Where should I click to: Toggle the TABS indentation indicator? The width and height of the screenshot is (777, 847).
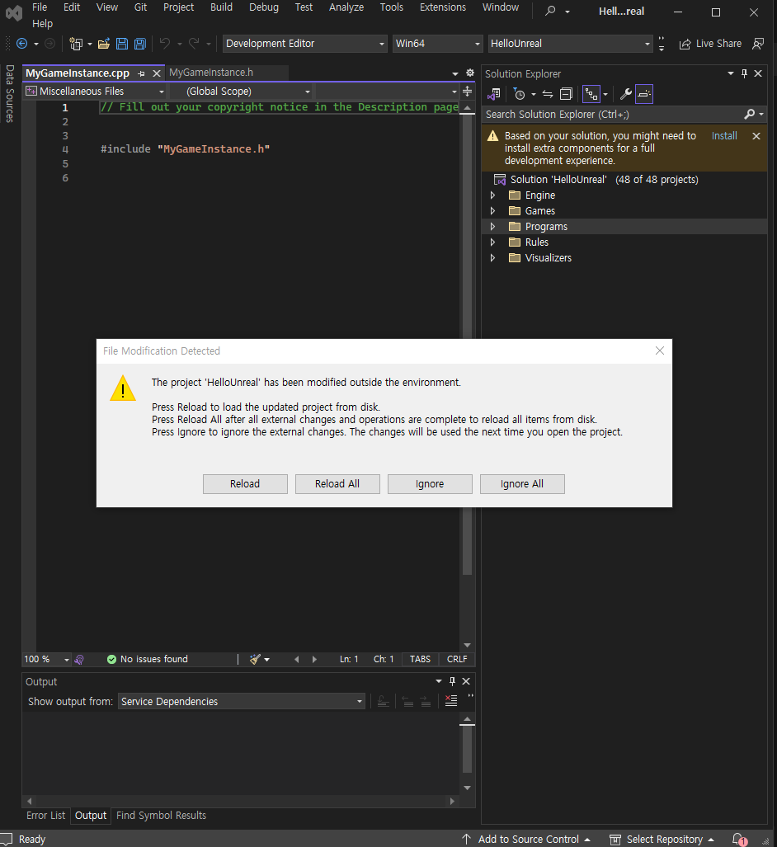(x=420, y=659)
